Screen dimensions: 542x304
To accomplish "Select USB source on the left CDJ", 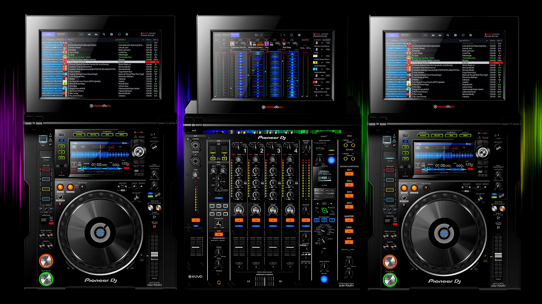I will [61, 146].
